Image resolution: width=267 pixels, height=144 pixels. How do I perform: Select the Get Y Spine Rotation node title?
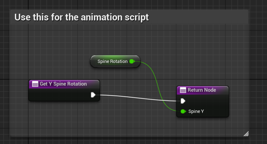pos(63,84)
